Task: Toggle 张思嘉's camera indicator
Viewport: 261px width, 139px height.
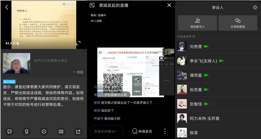Action: 206,90
